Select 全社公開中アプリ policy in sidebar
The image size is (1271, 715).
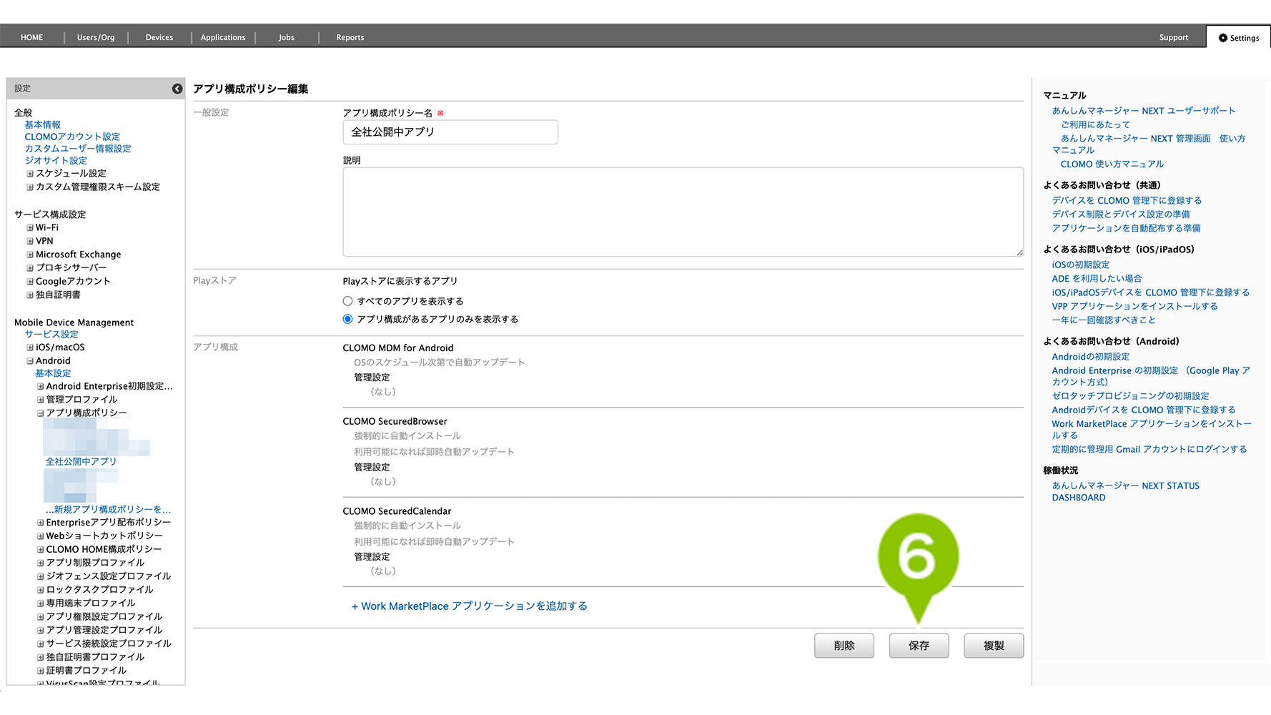[x=81, y=461]
